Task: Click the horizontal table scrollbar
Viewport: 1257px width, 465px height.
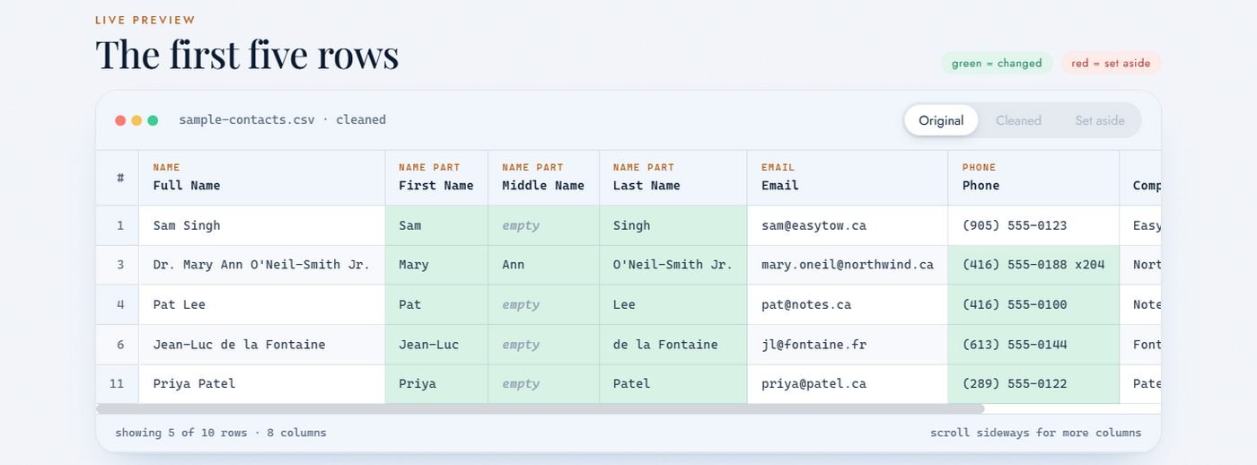Action: point(541,408)
